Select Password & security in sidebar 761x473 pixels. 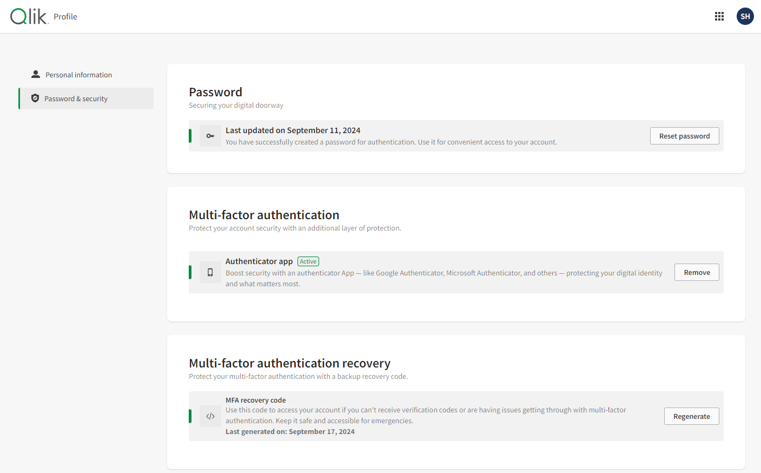pos(76,98)
